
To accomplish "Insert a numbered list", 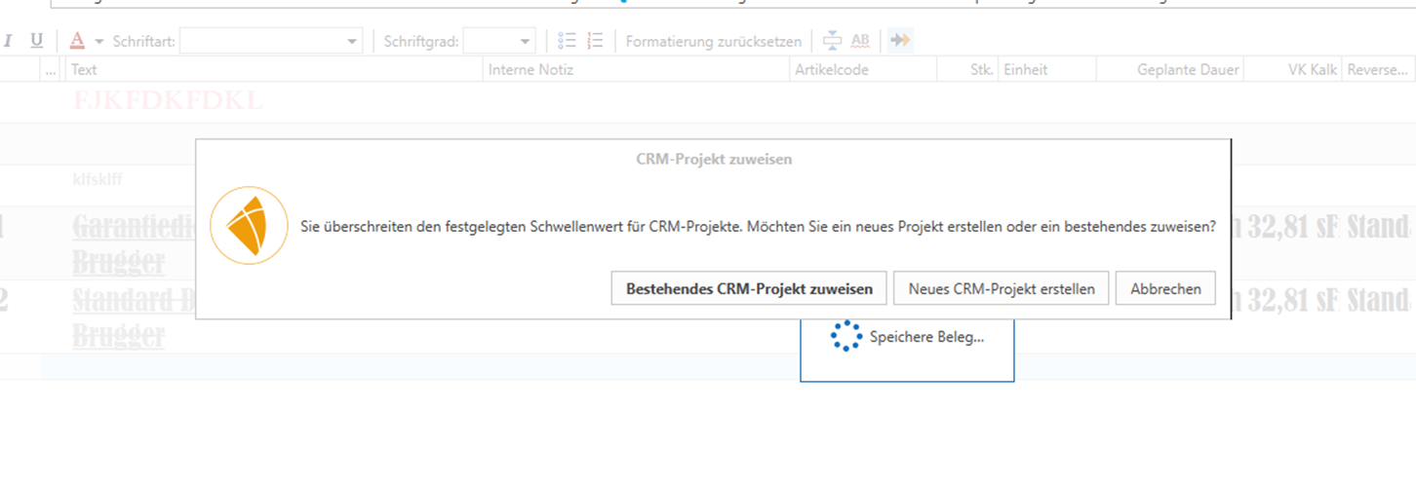I will click(x=596, y=41).
